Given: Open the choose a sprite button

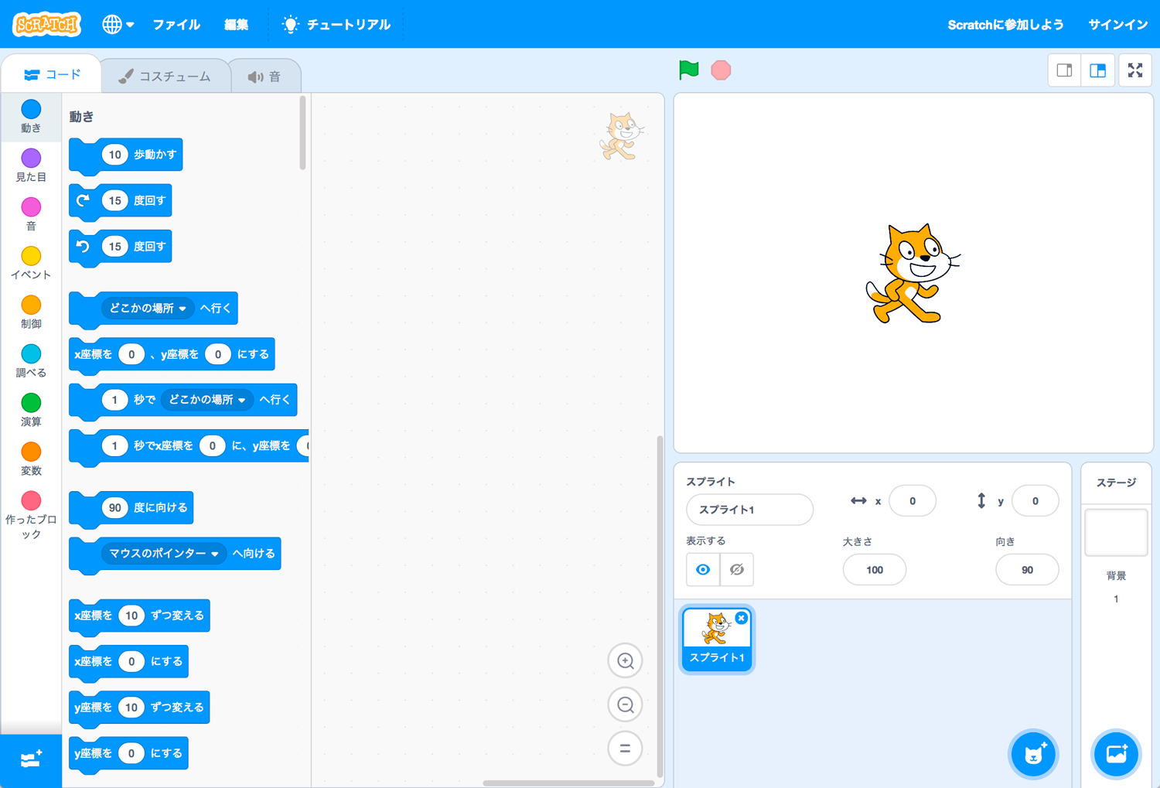Looking at the screenshot, I should coord(1034,753).
